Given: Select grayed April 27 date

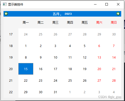Looking at the screenshot, I should (70, 34).
